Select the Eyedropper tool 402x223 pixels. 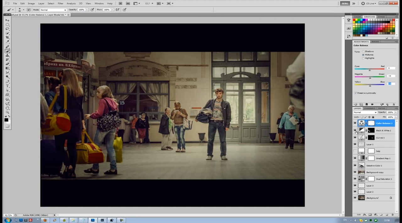(8, 42)
